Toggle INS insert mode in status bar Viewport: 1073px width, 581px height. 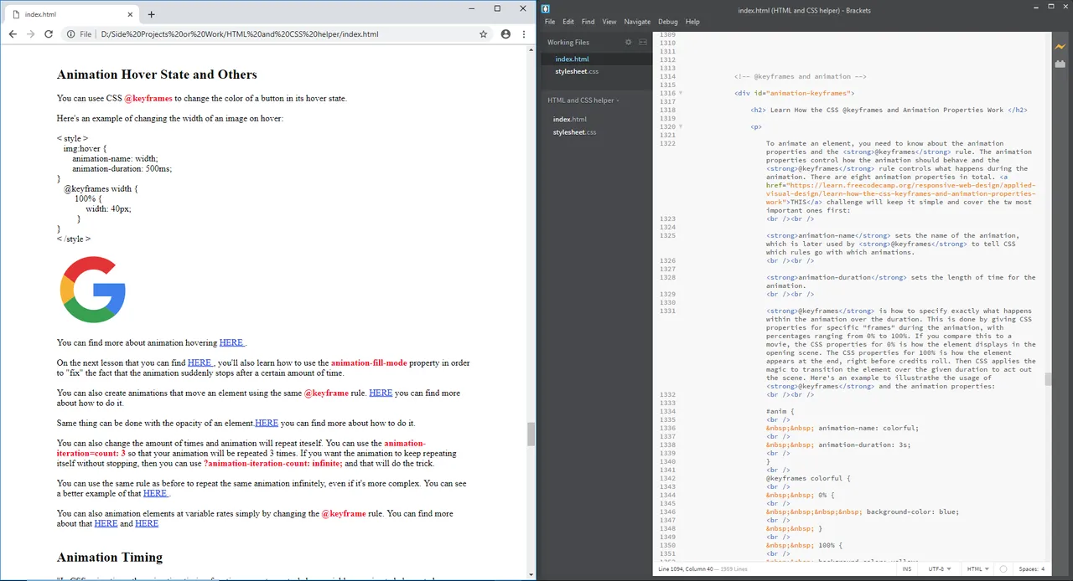click(x=907, y=569)
